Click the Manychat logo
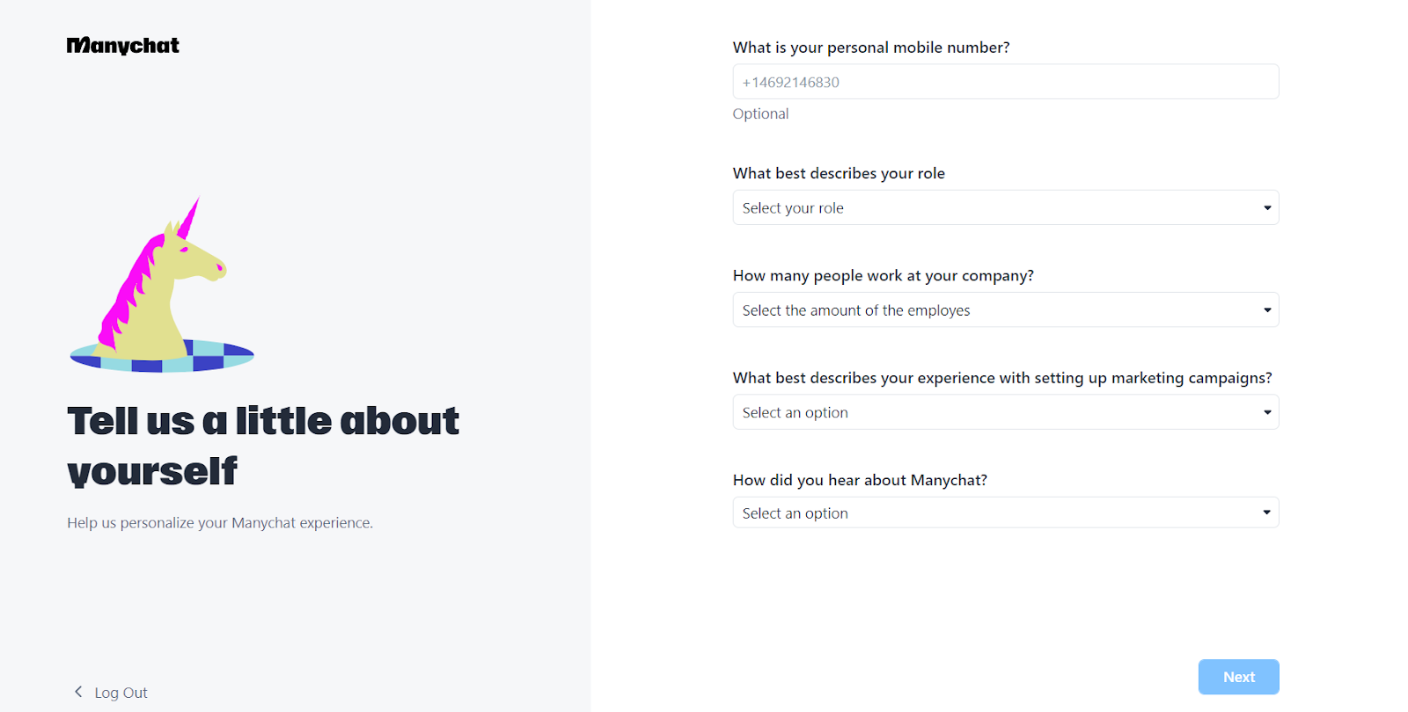This screenshot has height=712, width=1408. tap(123, 46)
